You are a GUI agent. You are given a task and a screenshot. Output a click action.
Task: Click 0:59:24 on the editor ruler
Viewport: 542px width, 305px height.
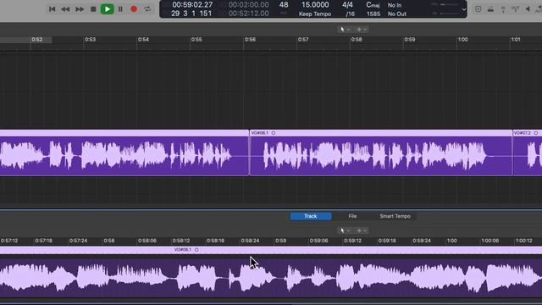pos(422,241)
